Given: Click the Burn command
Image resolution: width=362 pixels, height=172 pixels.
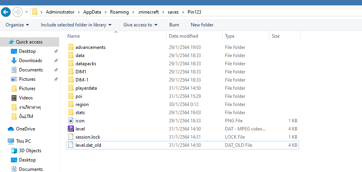Looking at the screenshot, I should [174, 24].
